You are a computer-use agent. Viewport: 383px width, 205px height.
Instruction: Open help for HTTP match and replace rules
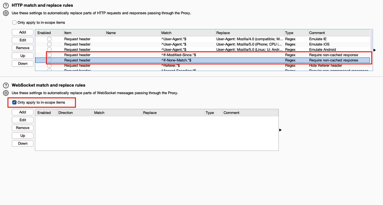5,5
